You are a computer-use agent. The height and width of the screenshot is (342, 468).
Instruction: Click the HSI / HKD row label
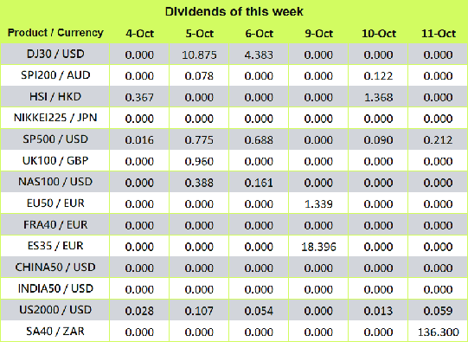[55, 97]
